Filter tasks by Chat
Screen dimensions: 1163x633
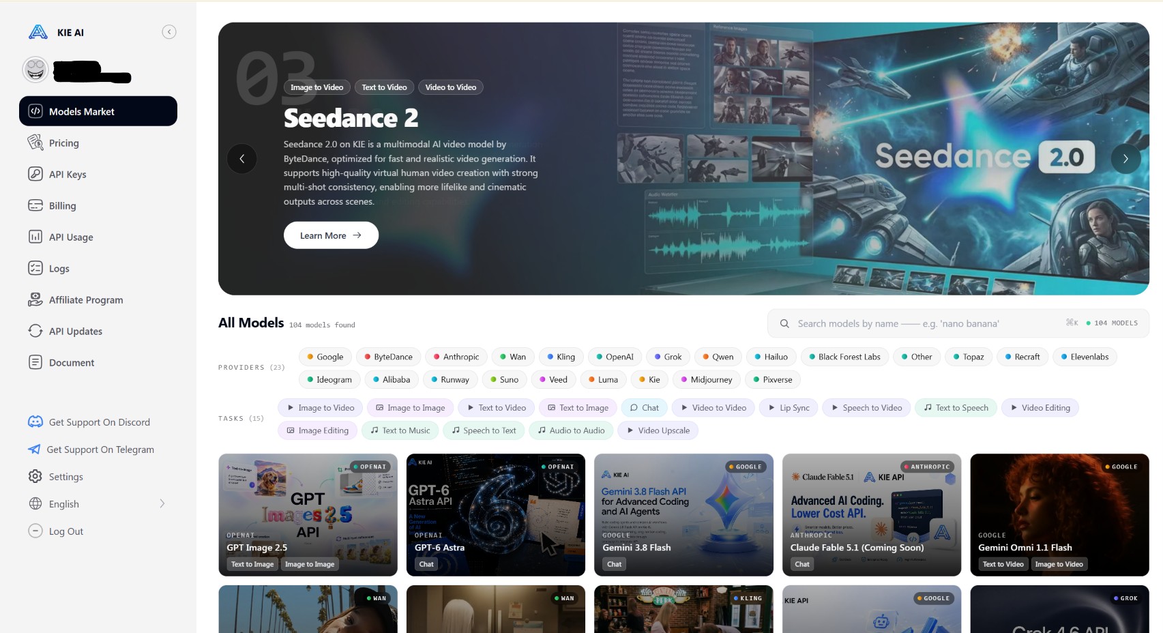[645, 408]
